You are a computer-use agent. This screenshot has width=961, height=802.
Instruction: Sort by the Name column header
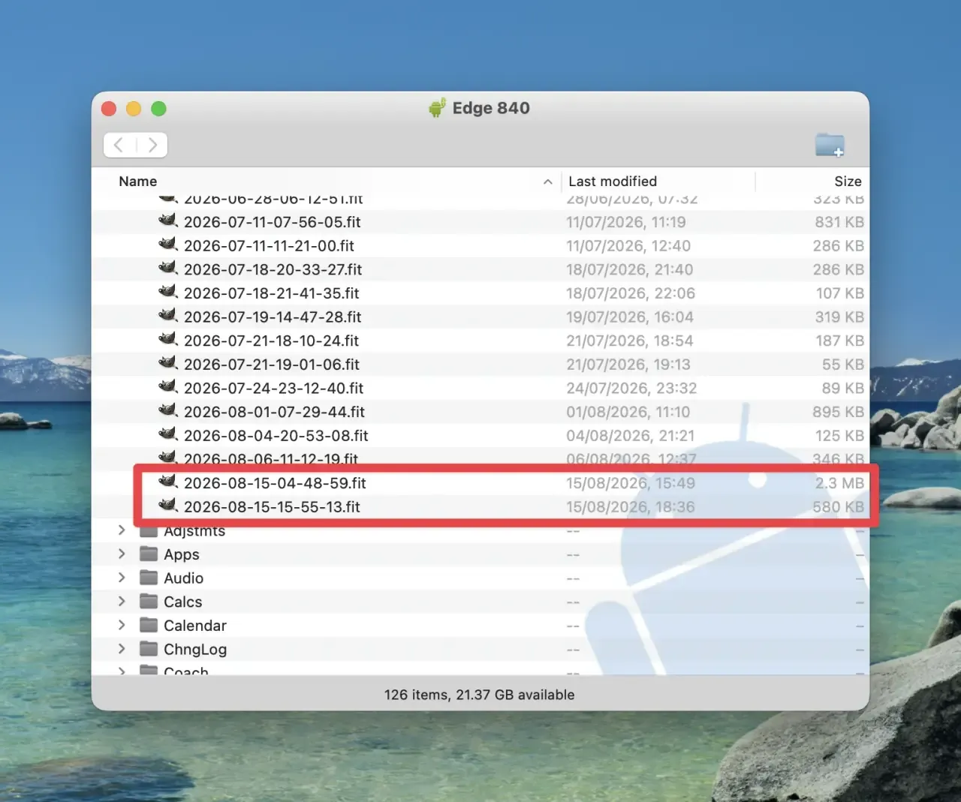(x=138, y=182)
